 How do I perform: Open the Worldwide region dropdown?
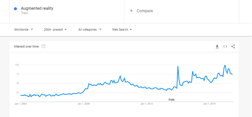click(x=24, y=29)
